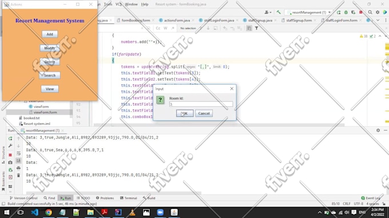Open CRLF line separator selector

[x=347, y=204]
